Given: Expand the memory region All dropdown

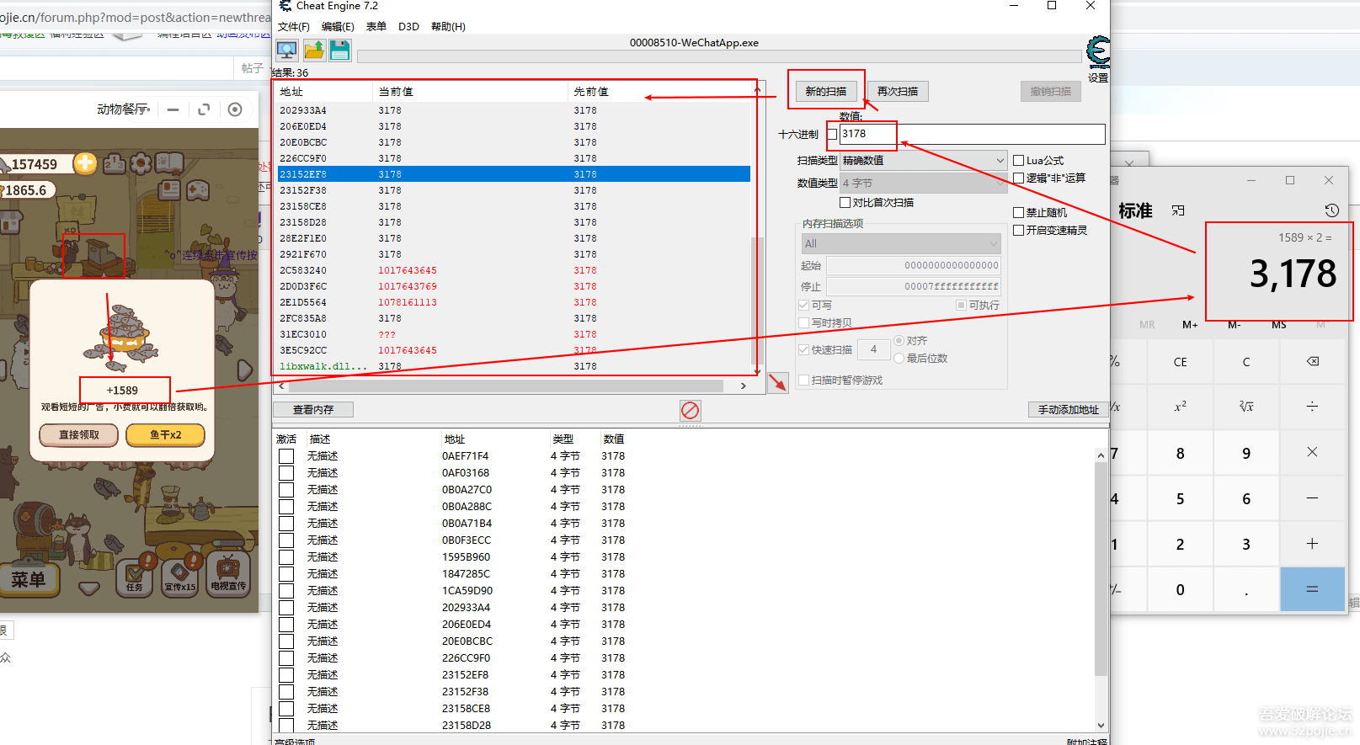Looking at the screenshot, I should pyautogui.click(x=900, y=244).
